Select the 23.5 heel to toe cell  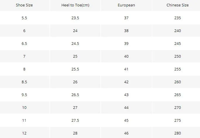pos(75,18)
